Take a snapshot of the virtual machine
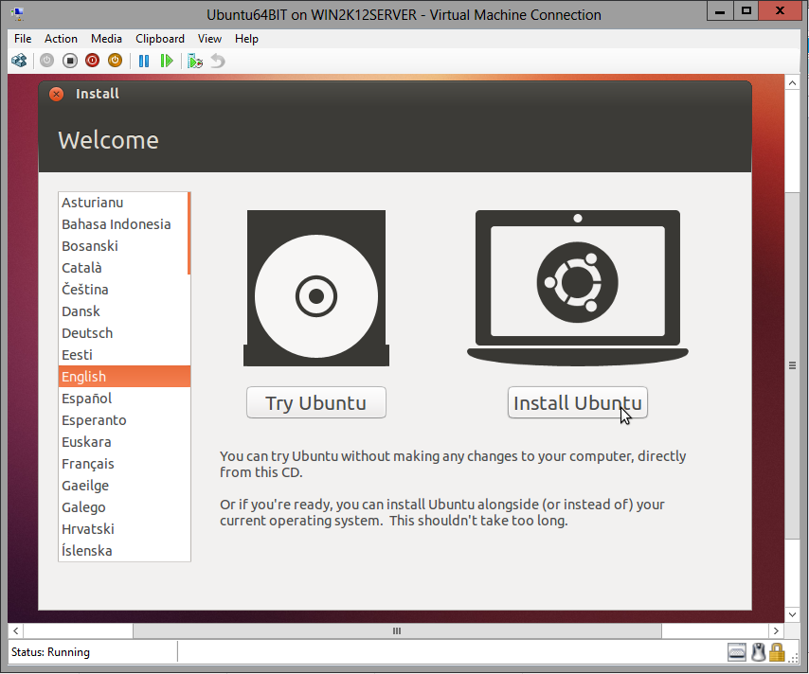The width and height of the screenshot is (809, 674). coord(195,61)
